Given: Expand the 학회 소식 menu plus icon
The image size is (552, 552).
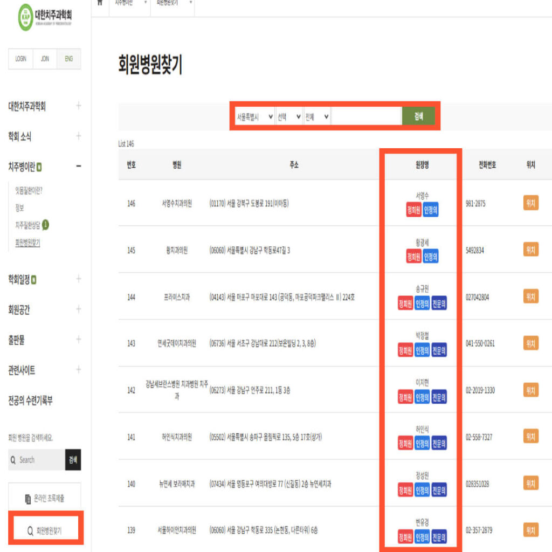Looking at the screenshot, I should (x=79, y=136).
